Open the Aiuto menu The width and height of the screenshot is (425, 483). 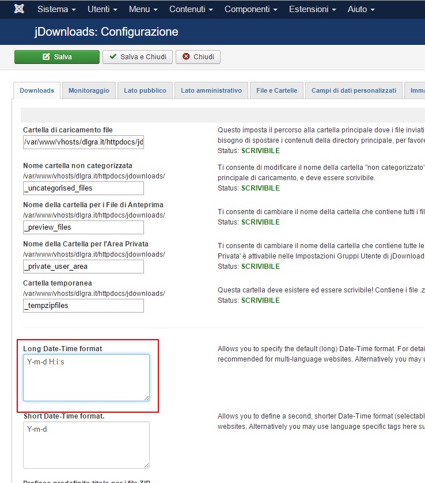click(361, 9)
